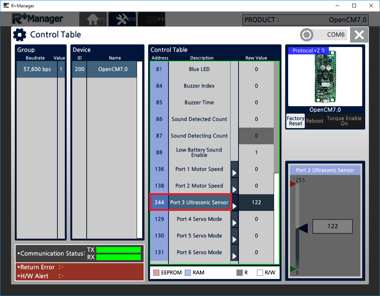Click the R/W legend swatch
The height and width of the screenshot is (296, 380).
coord(260,273)
